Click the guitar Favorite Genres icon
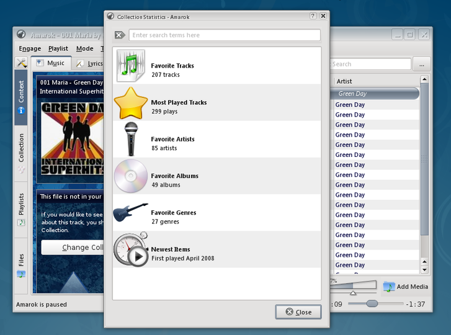 [130, 212]
